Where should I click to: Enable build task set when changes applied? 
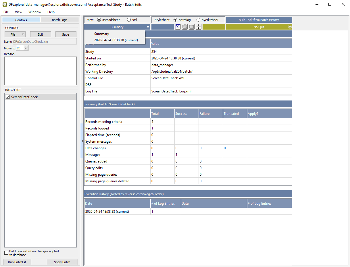pyautogui.click(x=6, y=253)
